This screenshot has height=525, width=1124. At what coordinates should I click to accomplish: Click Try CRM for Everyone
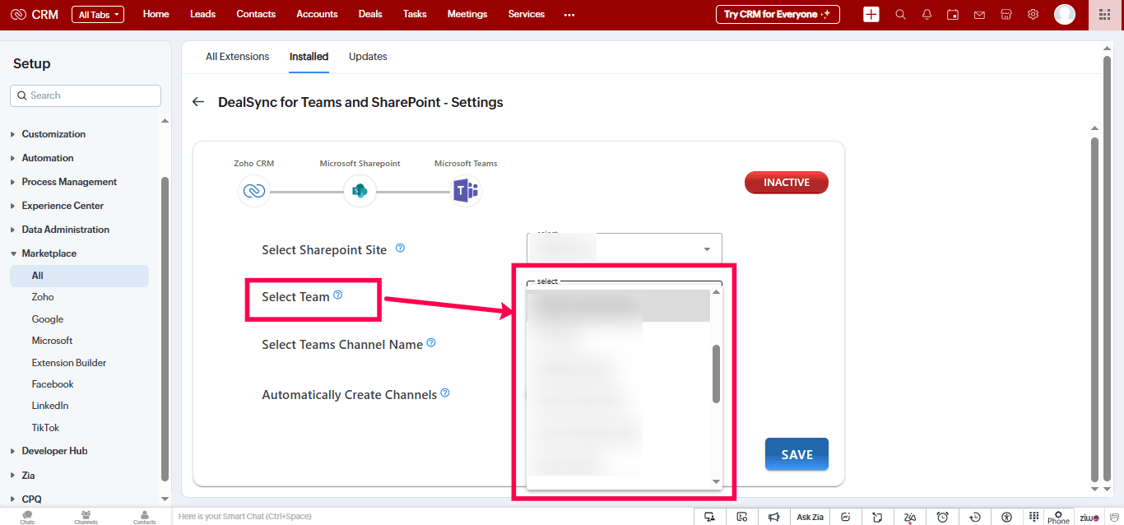(778, 14)
